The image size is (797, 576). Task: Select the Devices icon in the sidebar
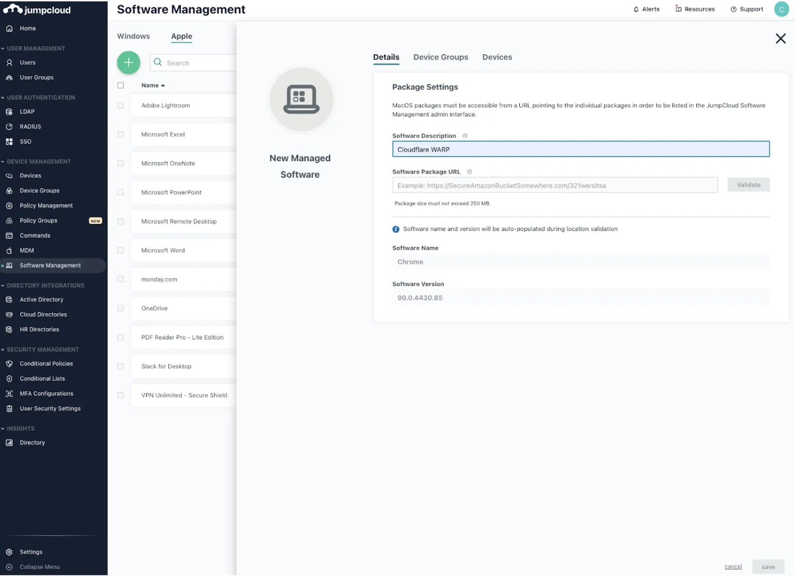tap(10, 176)
